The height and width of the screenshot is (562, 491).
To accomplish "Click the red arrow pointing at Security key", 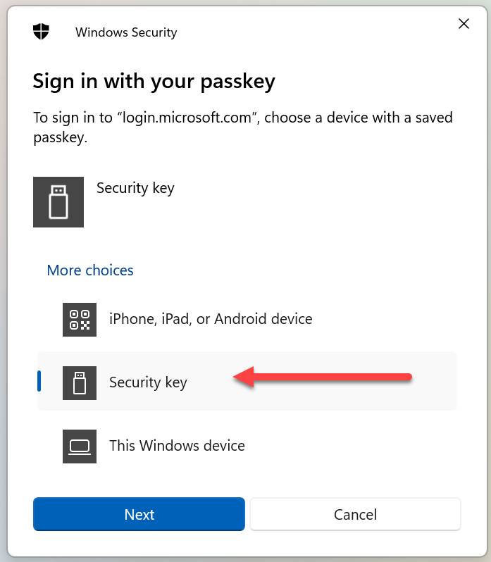I will click(x=322, y=377).
